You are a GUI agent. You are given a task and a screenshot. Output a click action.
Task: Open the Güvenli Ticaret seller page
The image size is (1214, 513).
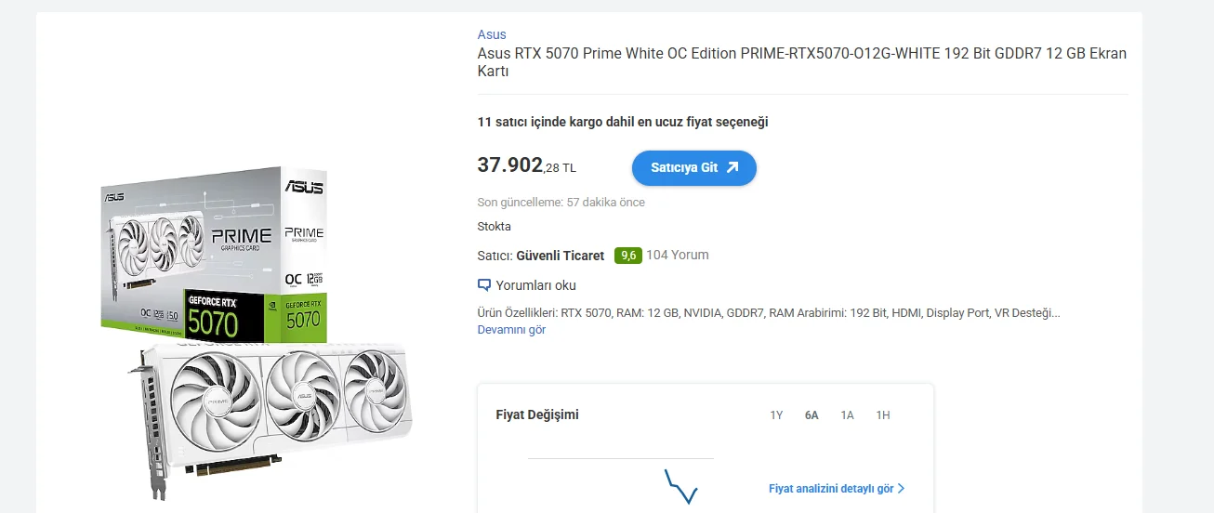click(560, 256)
